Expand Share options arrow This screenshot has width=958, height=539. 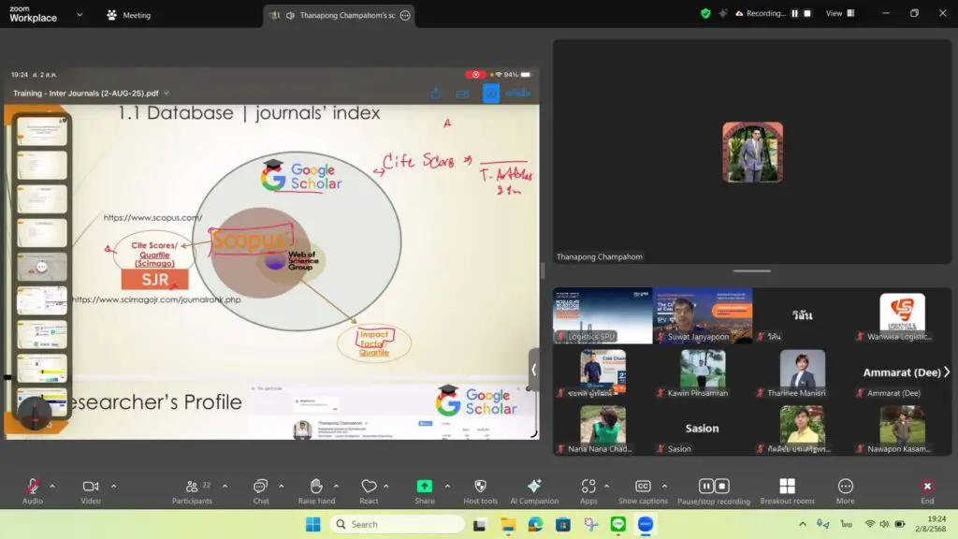pyautogui.click(x=448, y=486)
